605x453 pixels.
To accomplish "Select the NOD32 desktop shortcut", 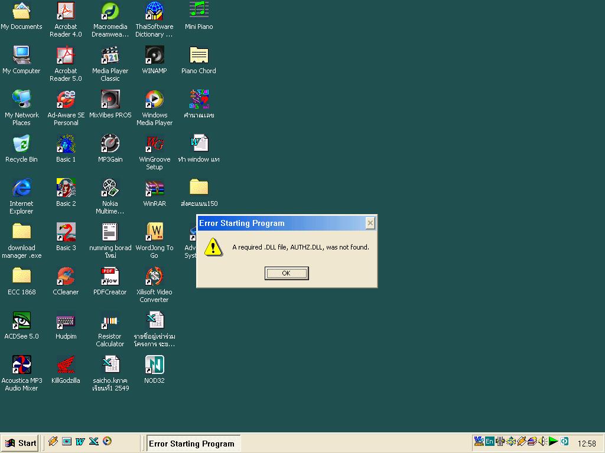I will pos(154,370).
